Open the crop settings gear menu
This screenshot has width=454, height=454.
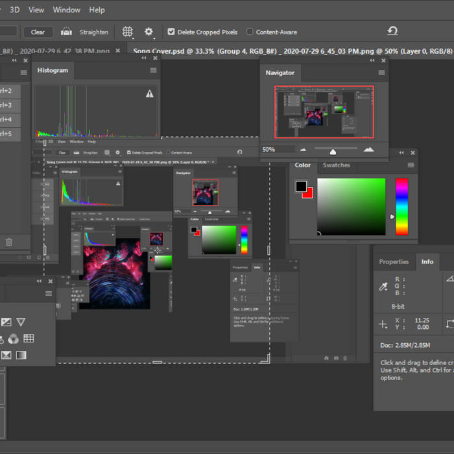[149, 32]
